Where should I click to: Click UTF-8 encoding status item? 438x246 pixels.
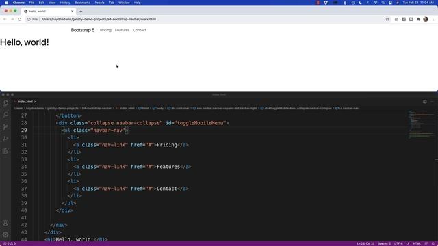(x=398, y=243)
